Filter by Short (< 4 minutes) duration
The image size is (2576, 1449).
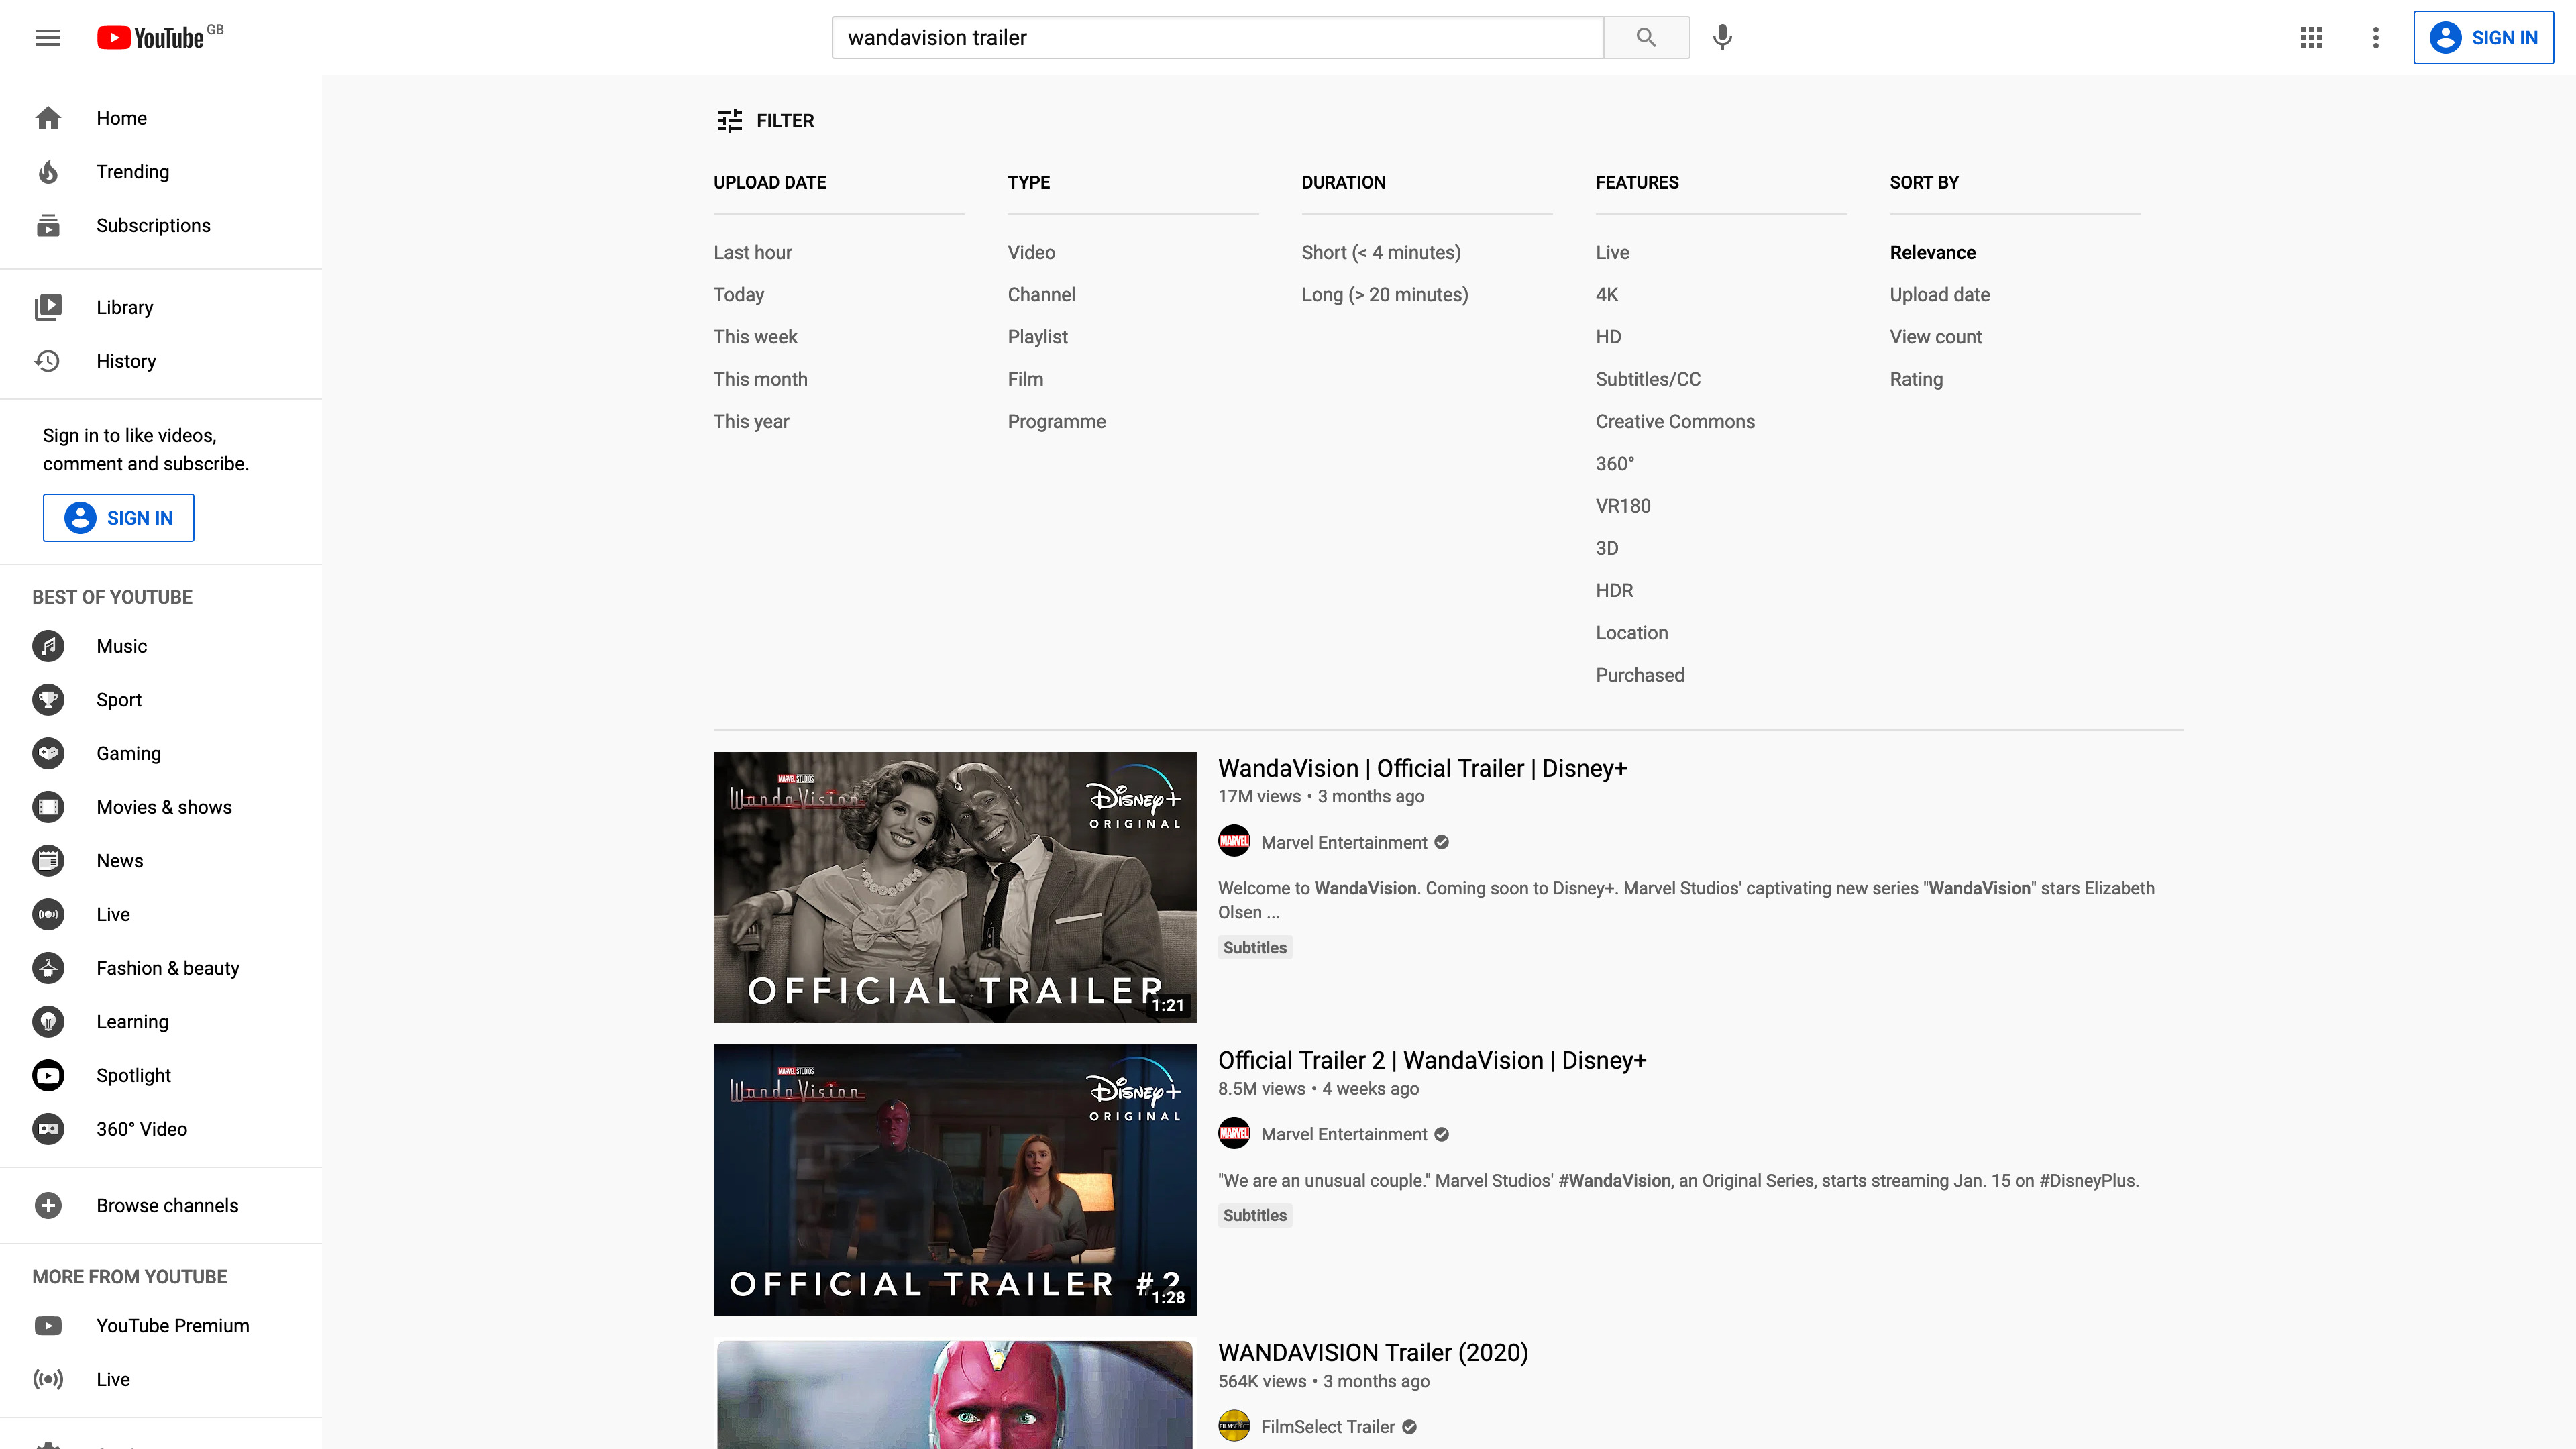(x=1380, y=252)
